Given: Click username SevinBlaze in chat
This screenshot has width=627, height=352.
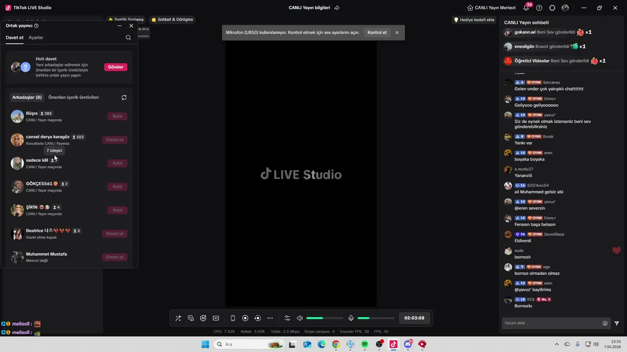Looking at the screenshot, I should tap(554, 234).
